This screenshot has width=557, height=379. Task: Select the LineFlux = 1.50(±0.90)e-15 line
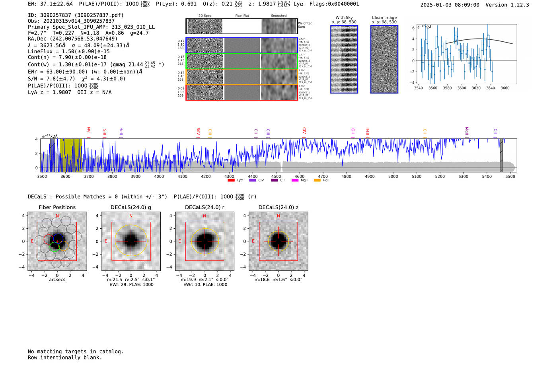pos(69,52)
